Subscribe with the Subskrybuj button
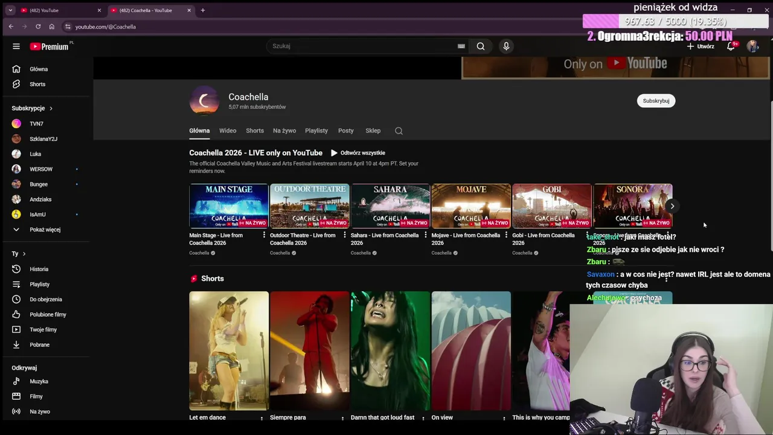This screenshot has height=435, width=773. pyautogui.click(x=656, y=101)
